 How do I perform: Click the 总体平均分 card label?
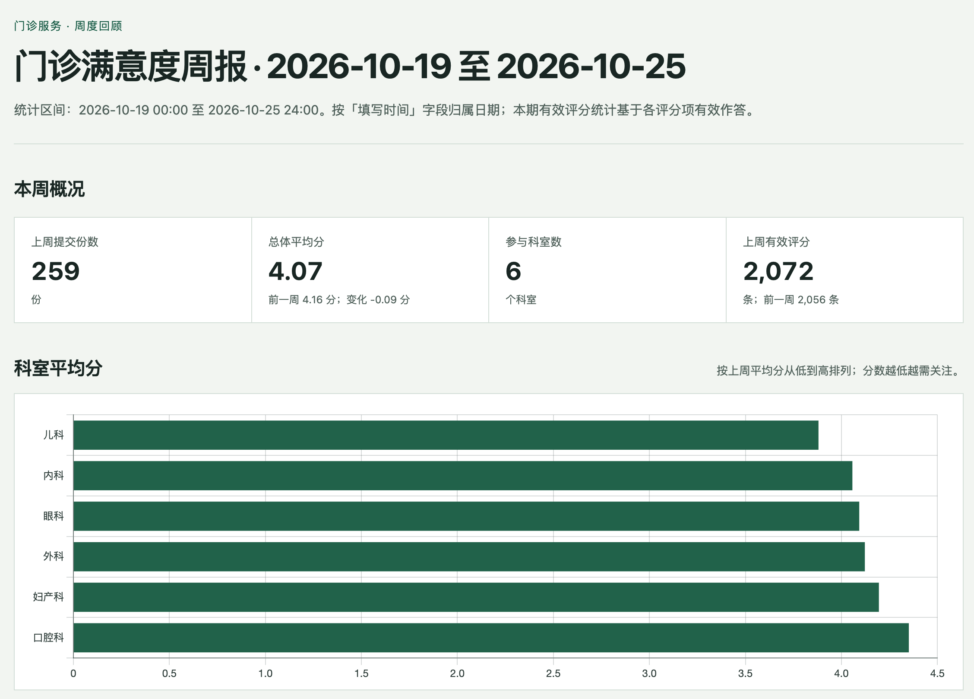click(296, 241)
